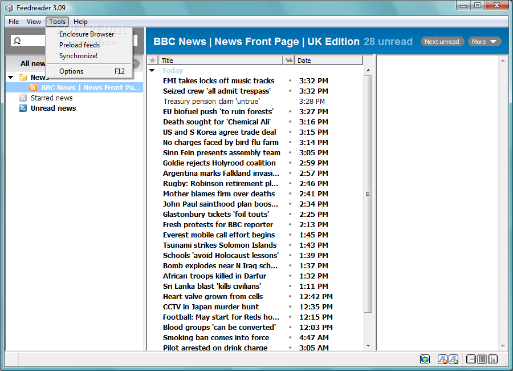Click the headline list scroll-up arrow

pos(368,70)
